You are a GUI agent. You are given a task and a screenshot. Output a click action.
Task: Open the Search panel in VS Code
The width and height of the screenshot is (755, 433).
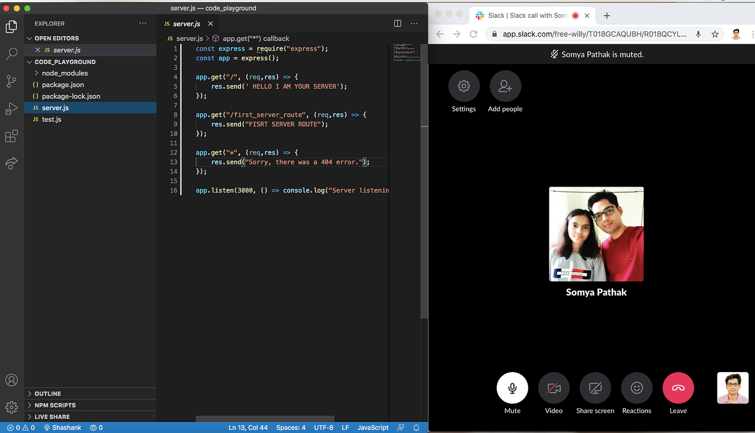pos(11,53)
